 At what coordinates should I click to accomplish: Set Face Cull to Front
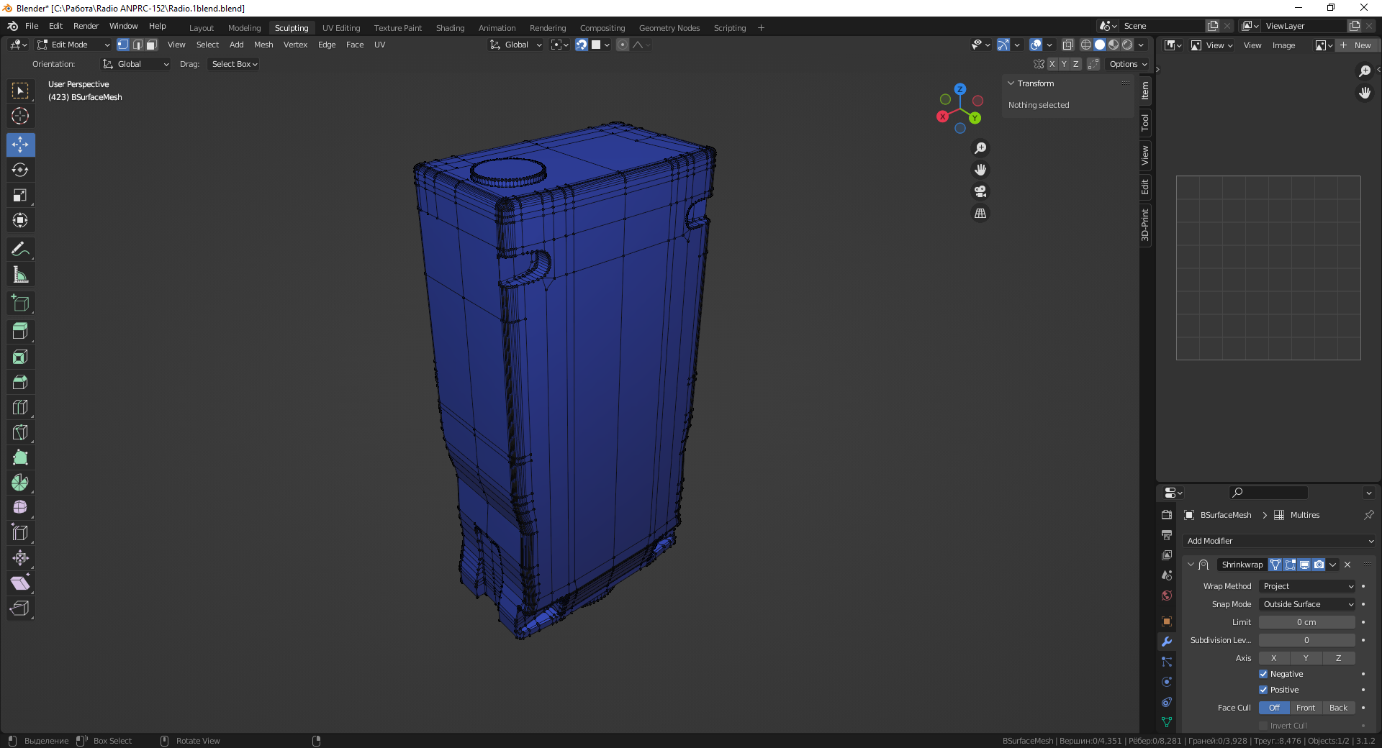1306,708
